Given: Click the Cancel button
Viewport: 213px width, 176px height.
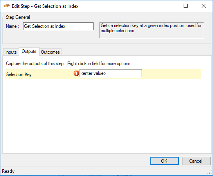Looking at the screenshot, I should tap(196, 161).
